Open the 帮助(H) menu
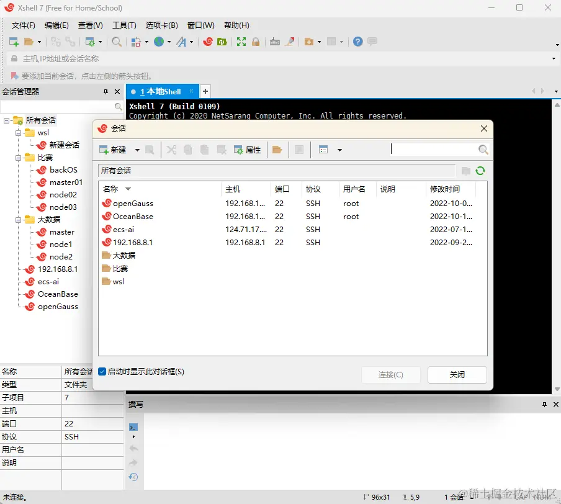561x504 pixels. tap(236, 25)
